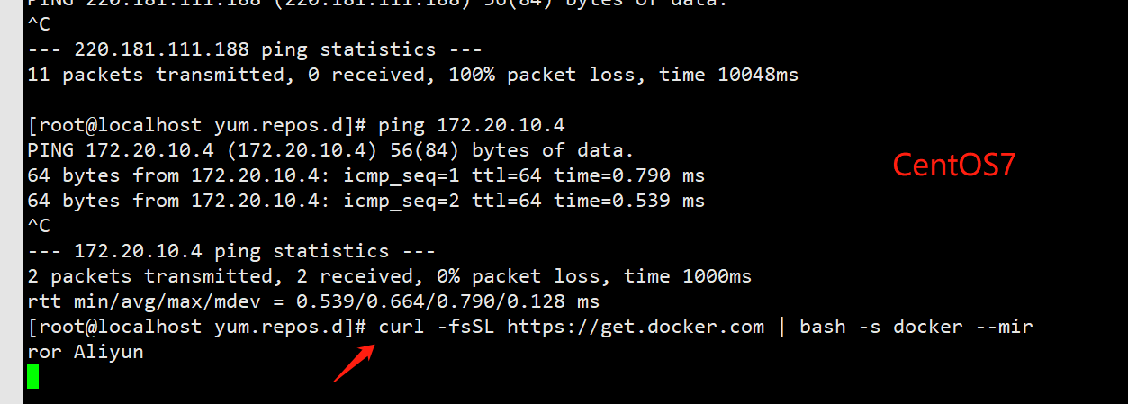The height and width of the screenshot is (404, 1128).
Task: Click the 'PING 172.20.10.4 (172.20.10.4) 56(84)' line
Action: pyautogui.click(x=243, y=150)
